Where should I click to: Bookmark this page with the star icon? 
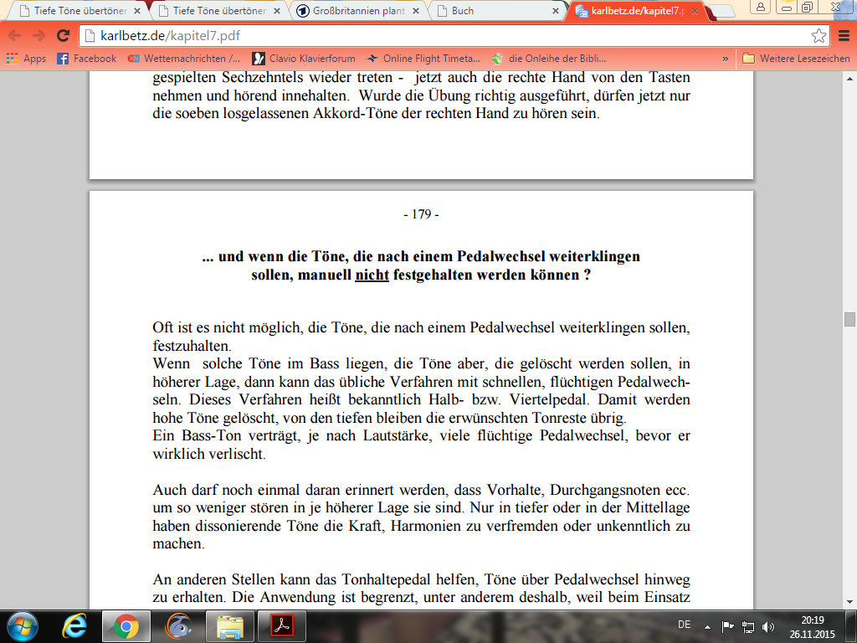[819, 35]
